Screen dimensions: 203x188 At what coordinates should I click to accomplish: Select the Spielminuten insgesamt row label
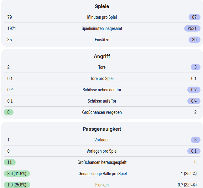coord(102,28)
